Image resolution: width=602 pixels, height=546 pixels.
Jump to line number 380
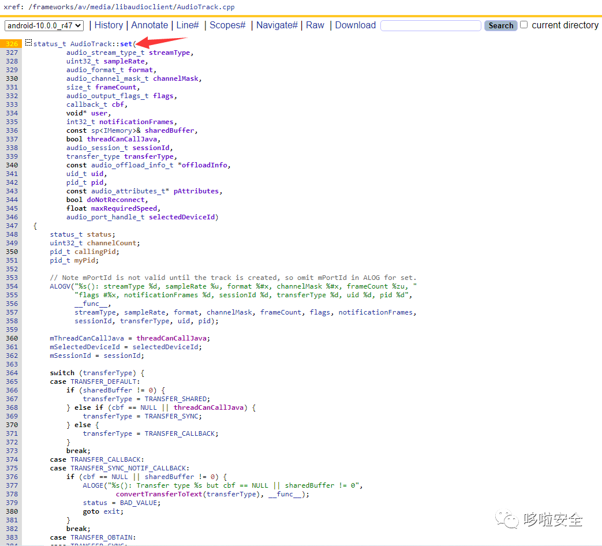(12, 511)
